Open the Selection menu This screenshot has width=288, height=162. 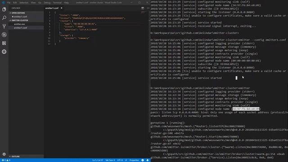tap(24, 3)
